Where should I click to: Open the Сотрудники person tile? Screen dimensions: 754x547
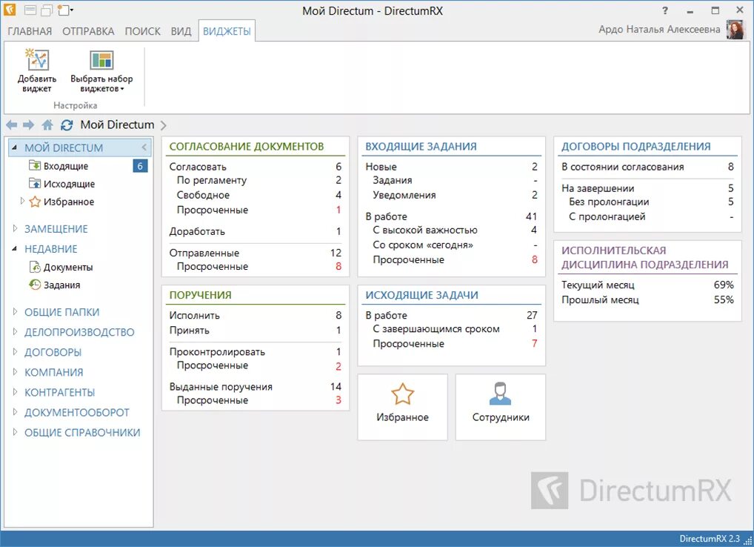pos(501,407)
